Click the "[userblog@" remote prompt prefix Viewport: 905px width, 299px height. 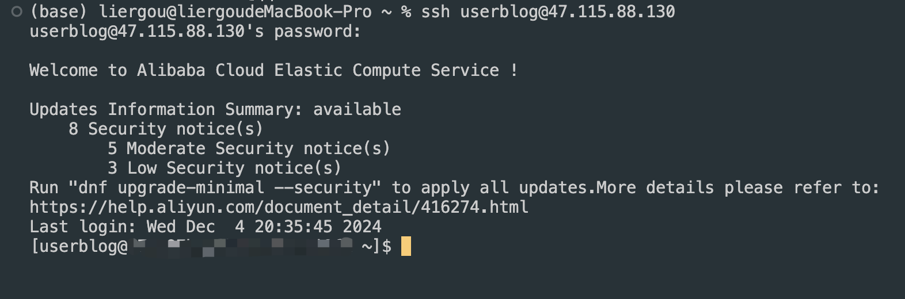pos(79,246)
